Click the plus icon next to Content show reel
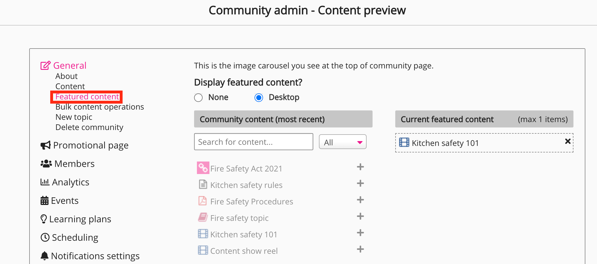The height and width of the screenshot is (264, 597). coord(360,249)
